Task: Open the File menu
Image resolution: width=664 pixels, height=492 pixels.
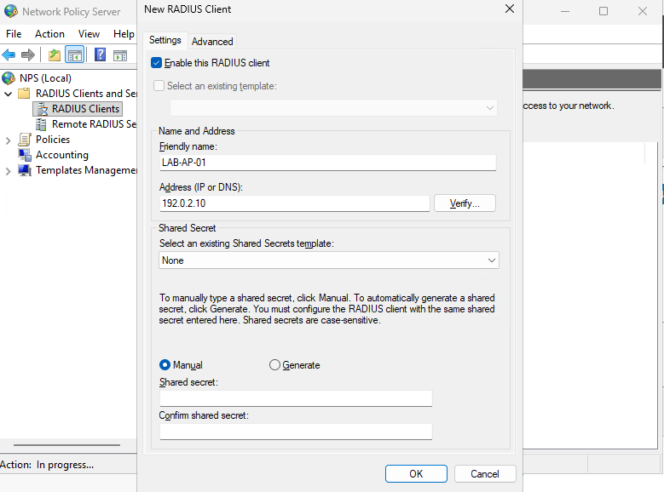Action: point(14,34)
